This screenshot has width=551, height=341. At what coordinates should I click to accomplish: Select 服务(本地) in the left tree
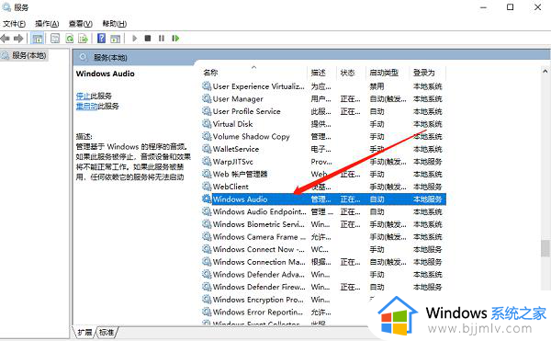click(x=28, y=55)
